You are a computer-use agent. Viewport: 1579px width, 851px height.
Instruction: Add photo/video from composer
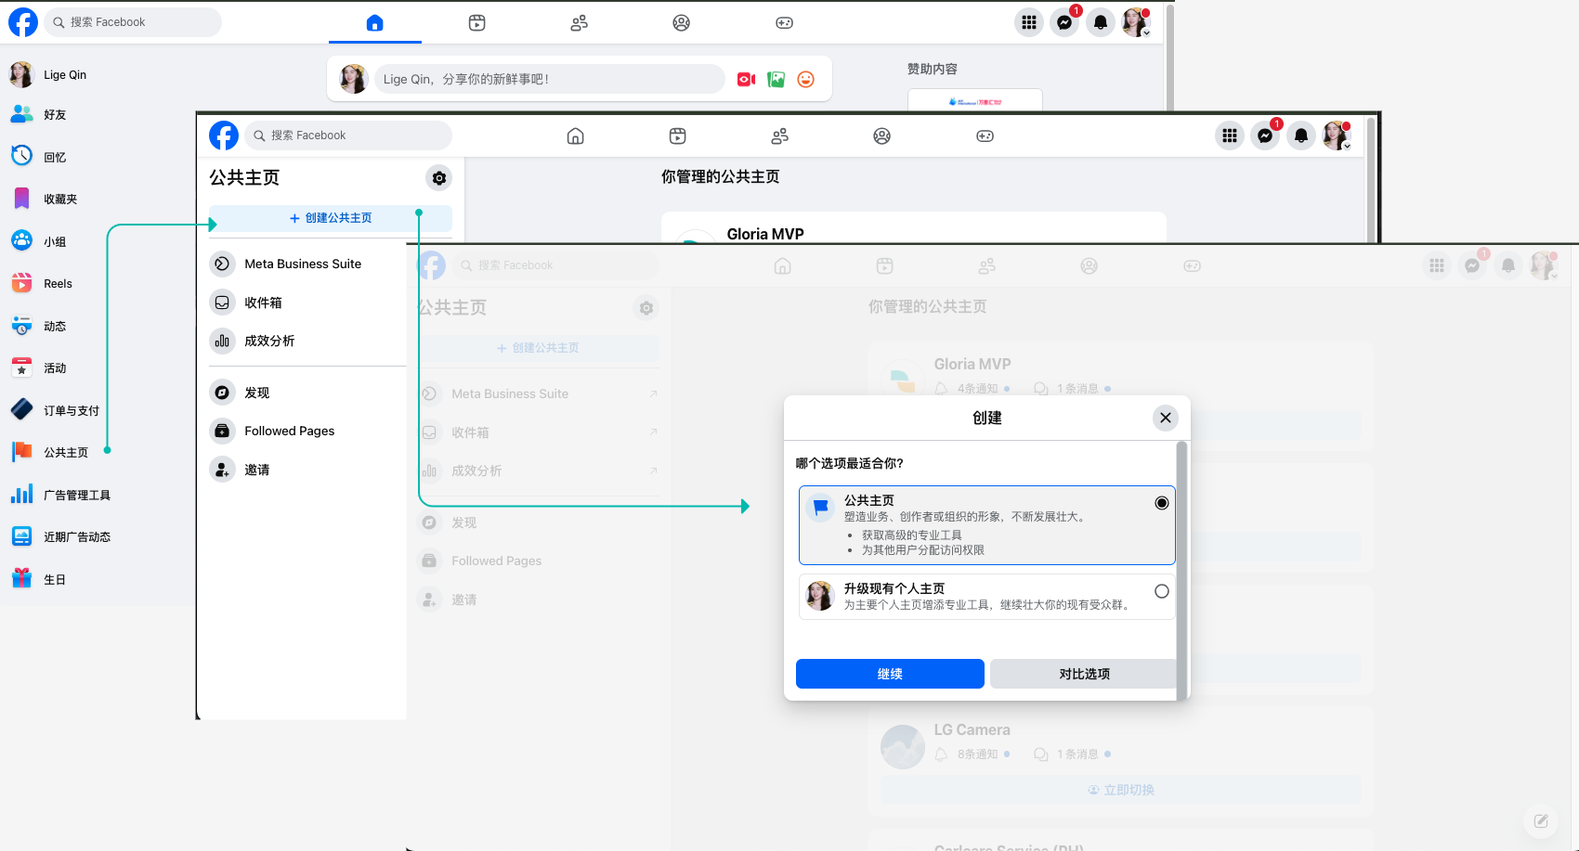tap(776, 80)
